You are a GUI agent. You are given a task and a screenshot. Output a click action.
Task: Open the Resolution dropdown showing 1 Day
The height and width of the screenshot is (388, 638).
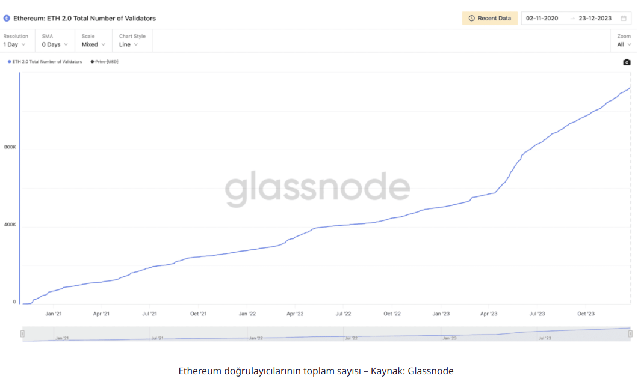pyautogui.click(x=15, y=44)
